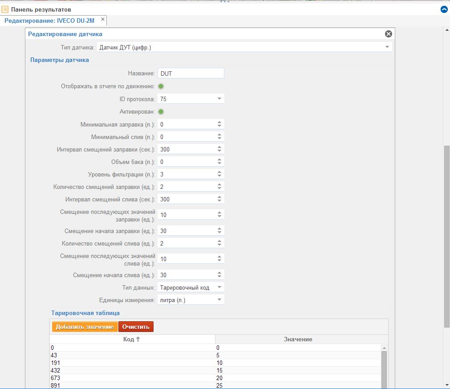
Task: Sort the table by the Код column
Action: (132, 339)
